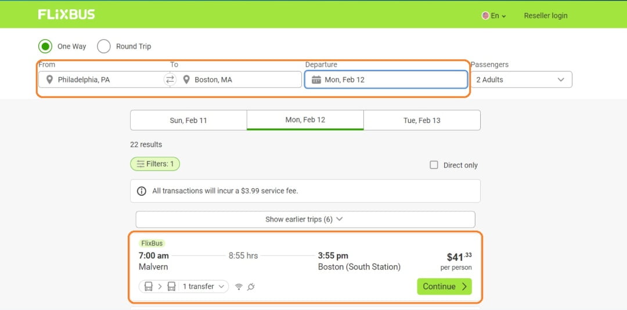Screen dimensions: 627x310
Task: Click the From field Philadelphia, PA
Action: [x=104, y=80]
